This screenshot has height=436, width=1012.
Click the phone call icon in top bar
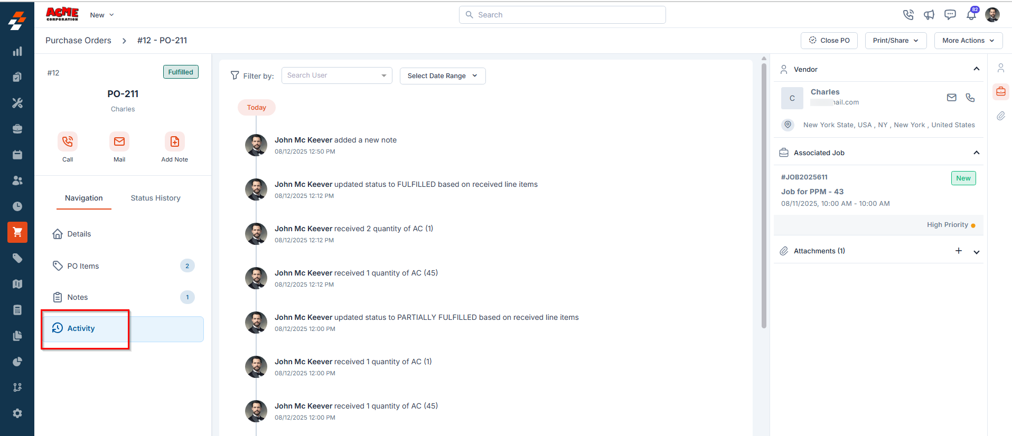tap(908, 15)
